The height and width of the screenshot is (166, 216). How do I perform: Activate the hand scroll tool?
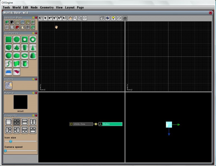coord(70,18)
